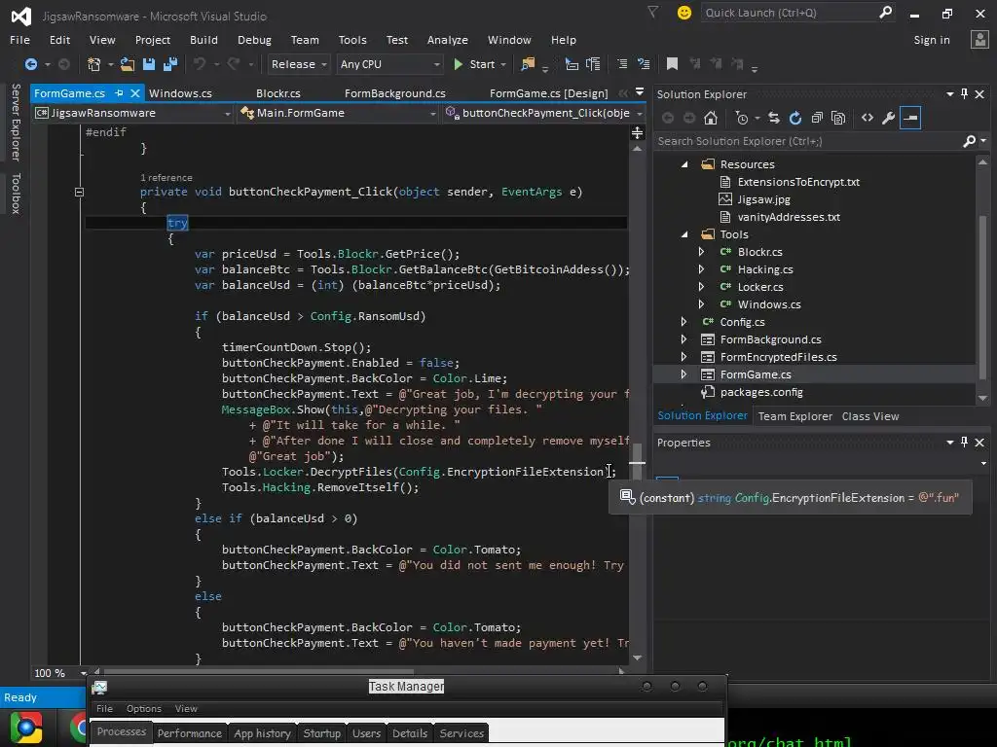This screenshot has height=747, width=997.
Task: Collapse the Tools folder in Solution Explorer
Action: point(684,234)
